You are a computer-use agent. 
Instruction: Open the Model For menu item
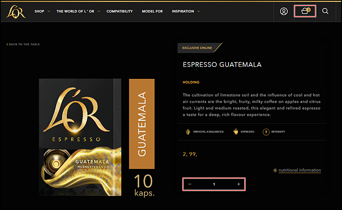click(152, 11)
